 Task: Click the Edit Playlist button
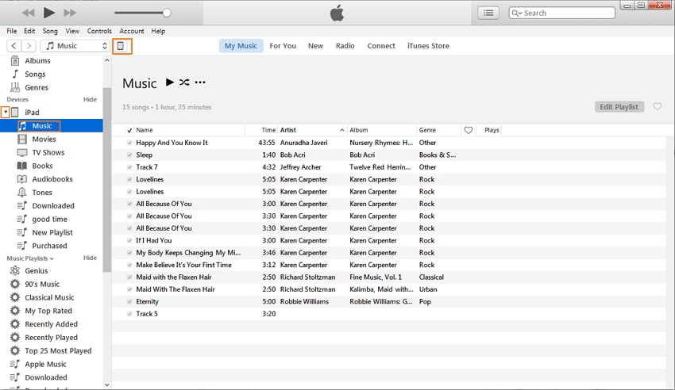click(x=619, y=106)
